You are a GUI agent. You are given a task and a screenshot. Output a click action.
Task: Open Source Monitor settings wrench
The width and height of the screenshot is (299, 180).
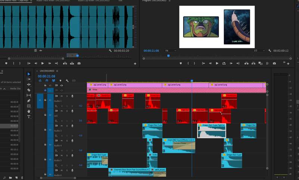click(110, 51)
